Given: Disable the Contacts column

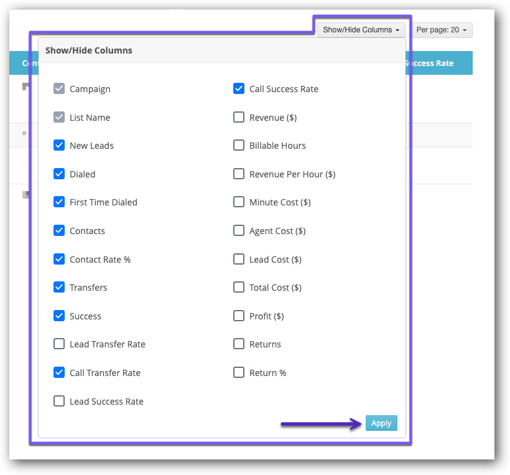Looking at the screenshot, I should pos(59,230).
